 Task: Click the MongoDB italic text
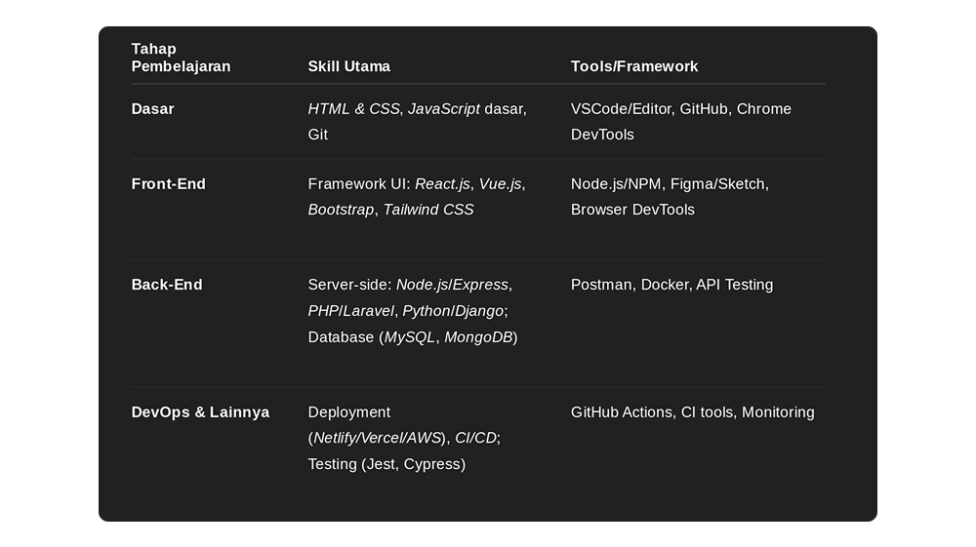[x=478, y=337]
